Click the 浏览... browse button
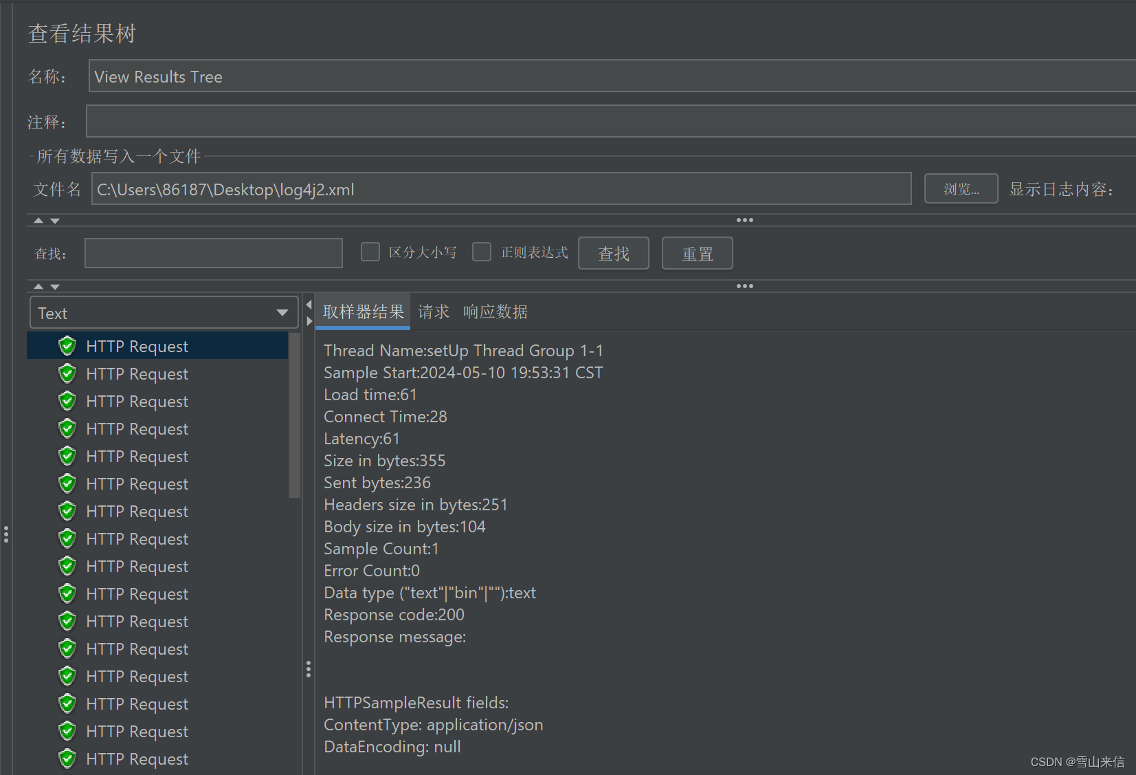 961,189
